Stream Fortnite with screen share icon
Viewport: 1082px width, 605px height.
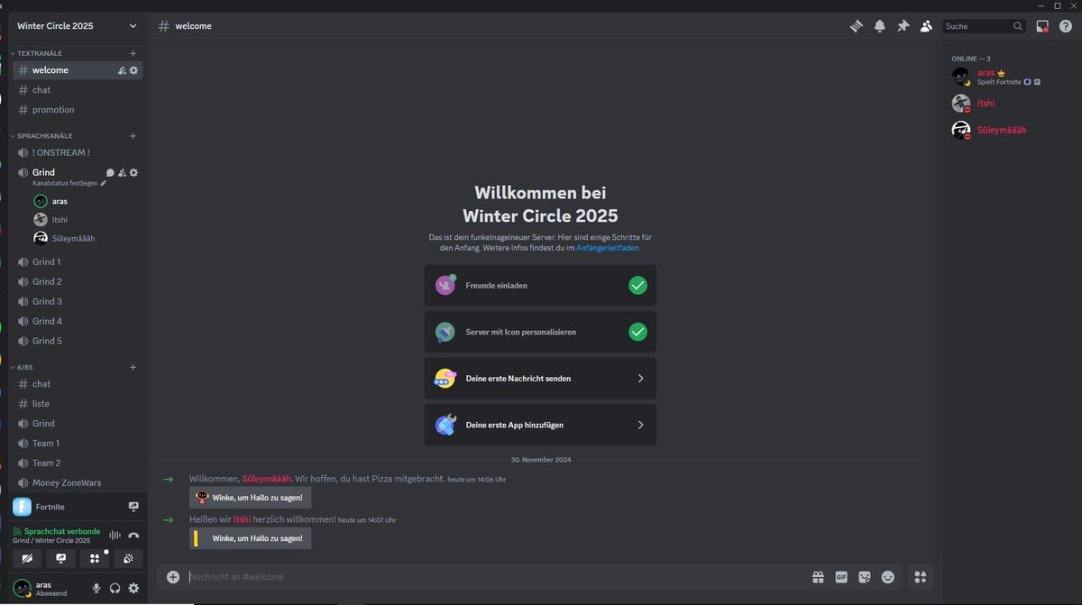point(133,507)
